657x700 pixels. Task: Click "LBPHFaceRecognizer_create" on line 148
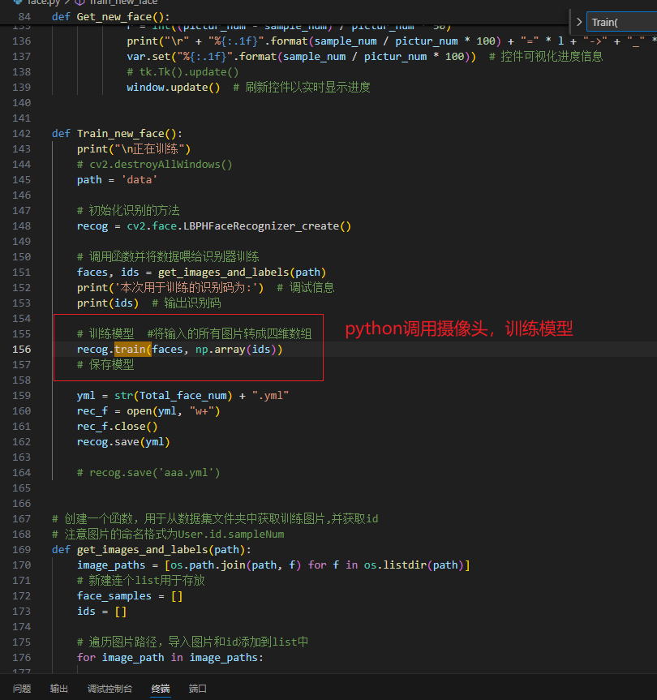pos(261,225)
